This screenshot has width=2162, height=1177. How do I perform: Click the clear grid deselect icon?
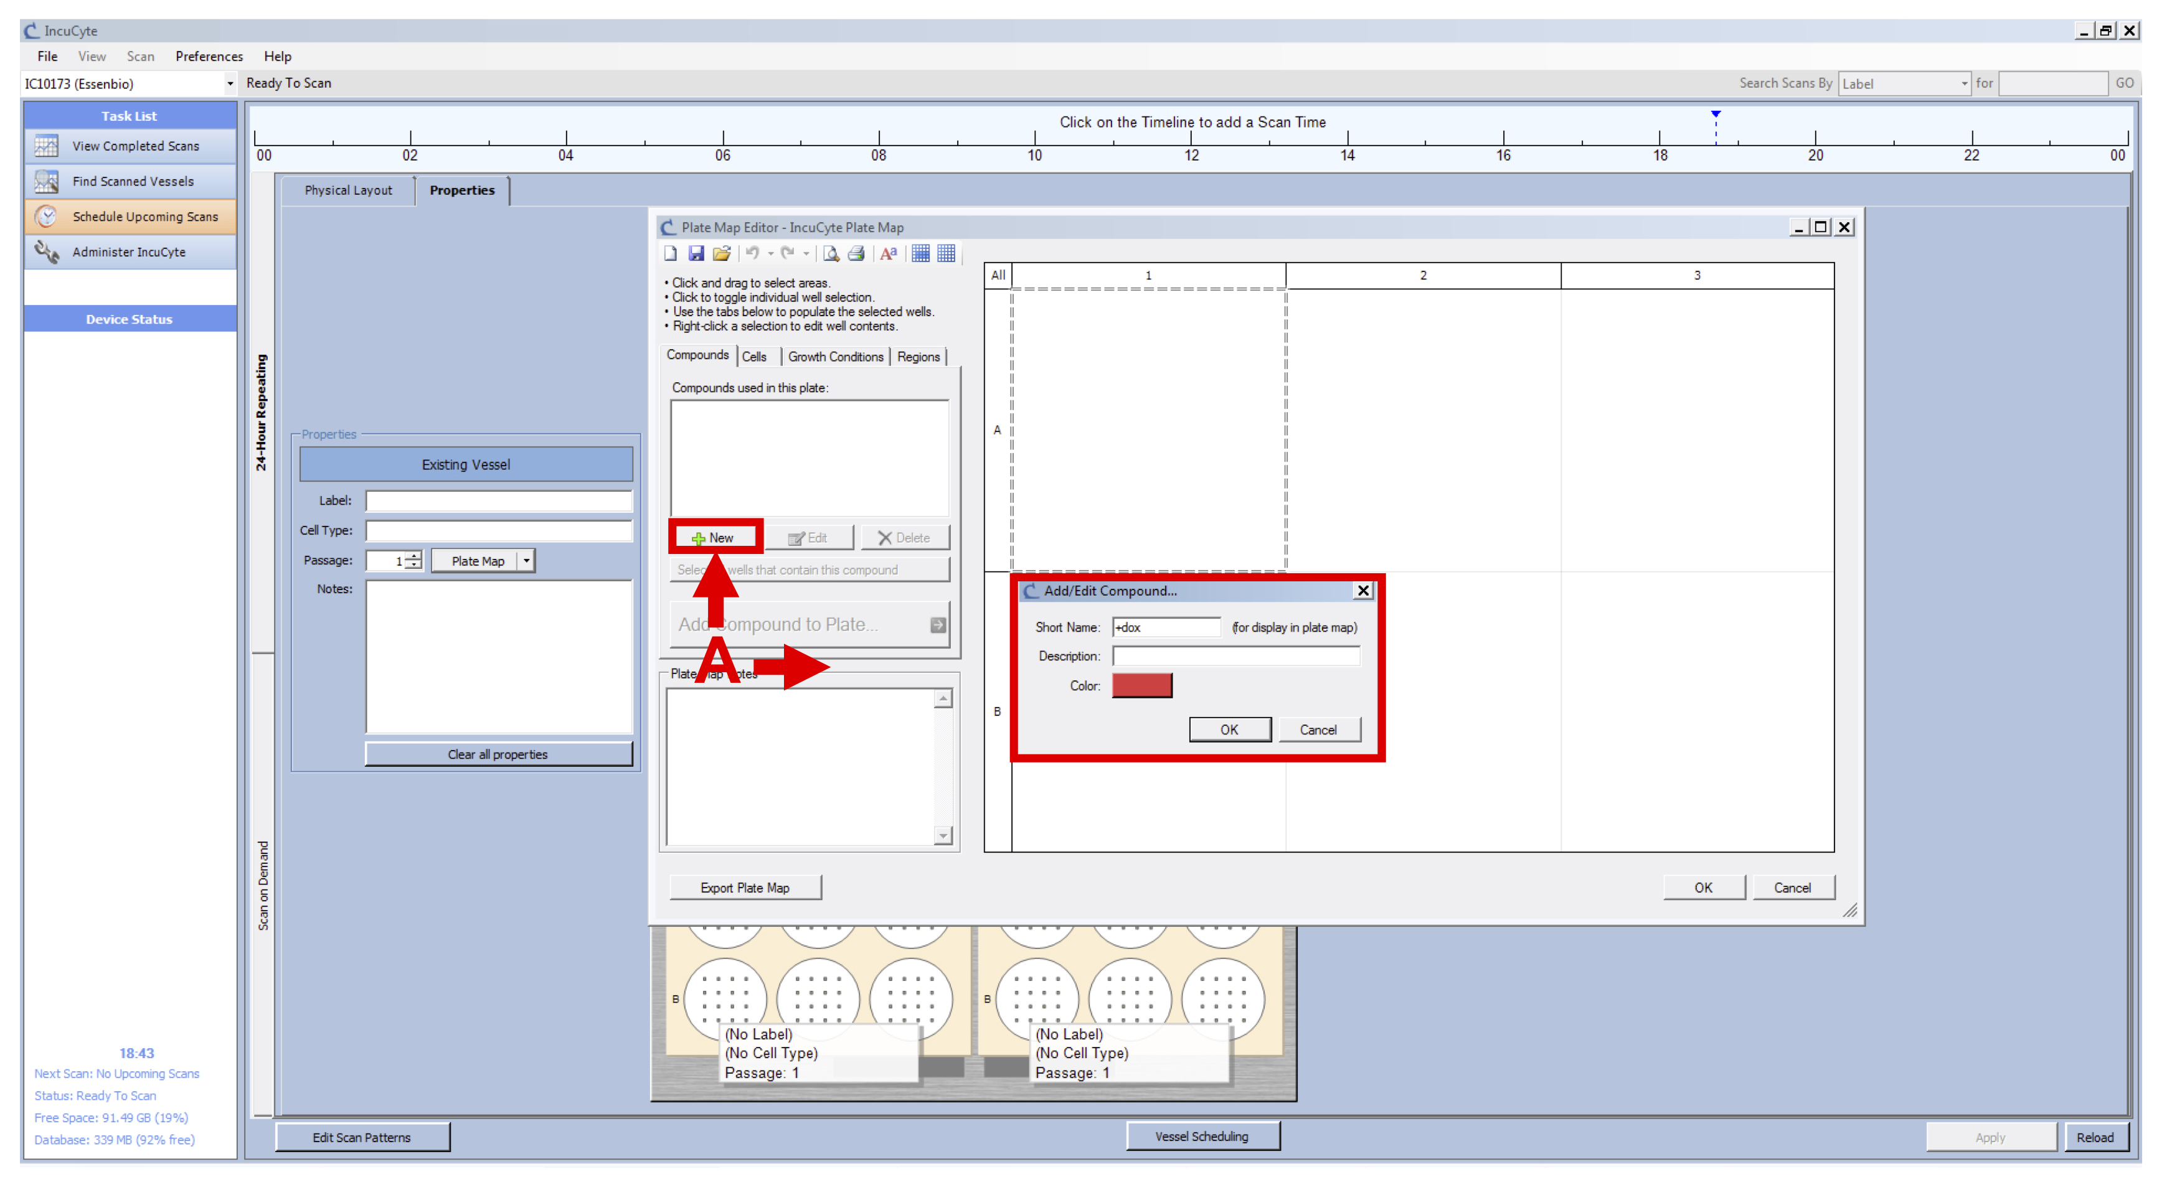(x=946, y=253)
